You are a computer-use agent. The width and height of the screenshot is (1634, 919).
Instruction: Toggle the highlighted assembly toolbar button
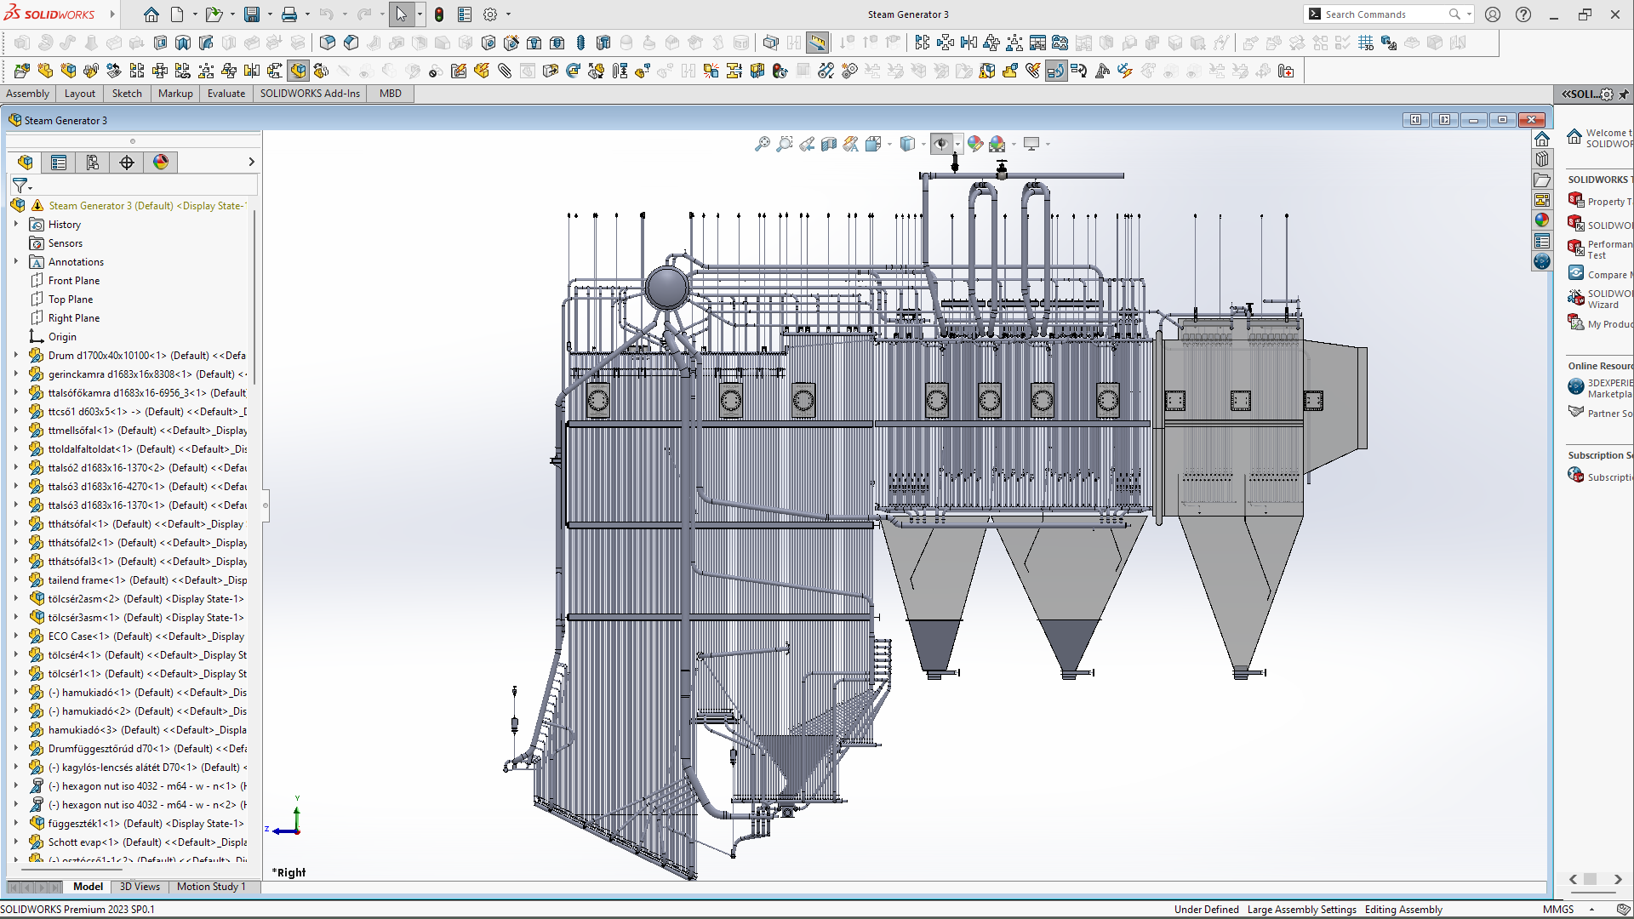(x=298, y=71)
